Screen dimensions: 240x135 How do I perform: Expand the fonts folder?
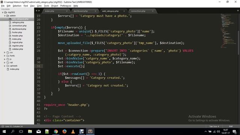coord(5,56)
